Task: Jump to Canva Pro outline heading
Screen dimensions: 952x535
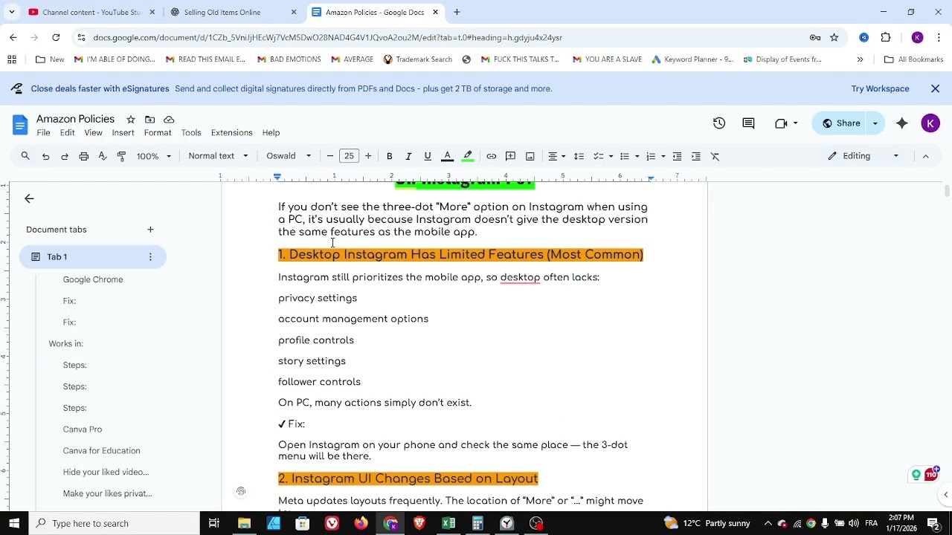Action: tap(83, 429)
